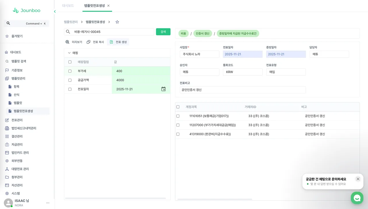Check the 전표일자 mapping row checkbox
This screenshot has width=368, height=209.
(x=70, y=89)
